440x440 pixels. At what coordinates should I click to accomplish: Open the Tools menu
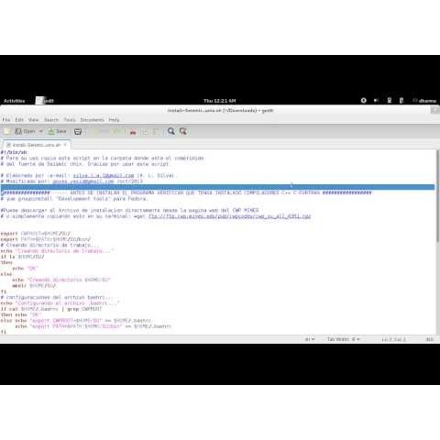coord(70,120)
